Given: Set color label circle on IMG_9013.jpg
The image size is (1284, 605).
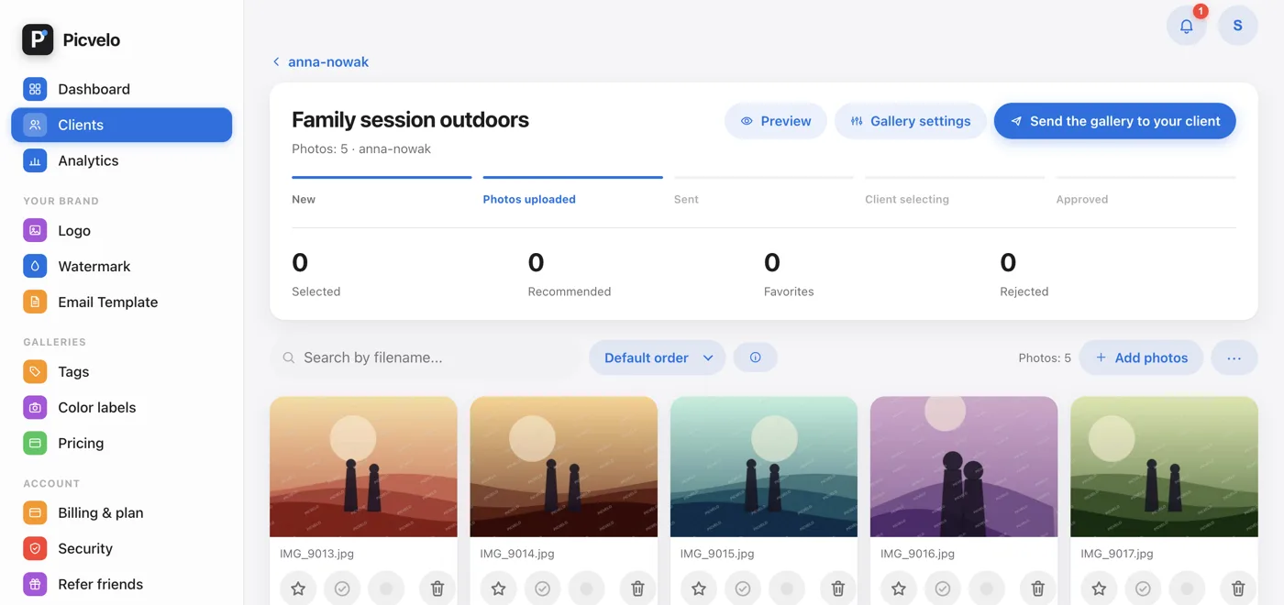Looking at the screenshot, I should (x=386, y=588).
